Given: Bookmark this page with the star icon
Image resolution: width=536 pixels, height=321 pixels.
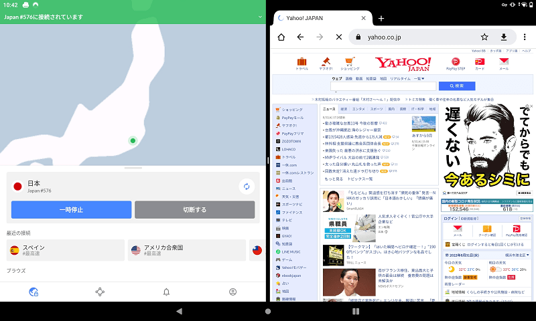Looking at the screenshot, I should (x=484, y=37).
